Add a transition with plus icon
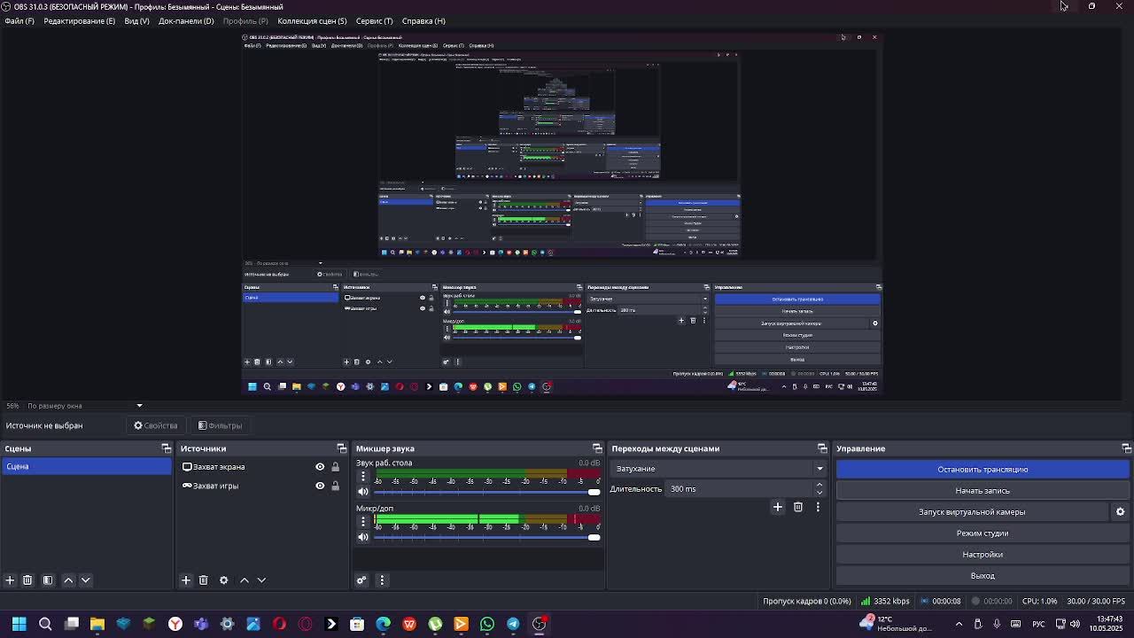This screenshot has height=638, width=1134. click(x=777, y=508)
